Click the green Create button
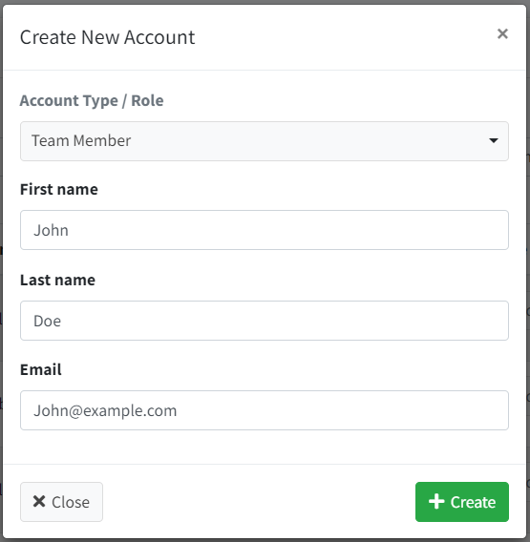Viewport: 530px width, 542px height. (462, 502)
